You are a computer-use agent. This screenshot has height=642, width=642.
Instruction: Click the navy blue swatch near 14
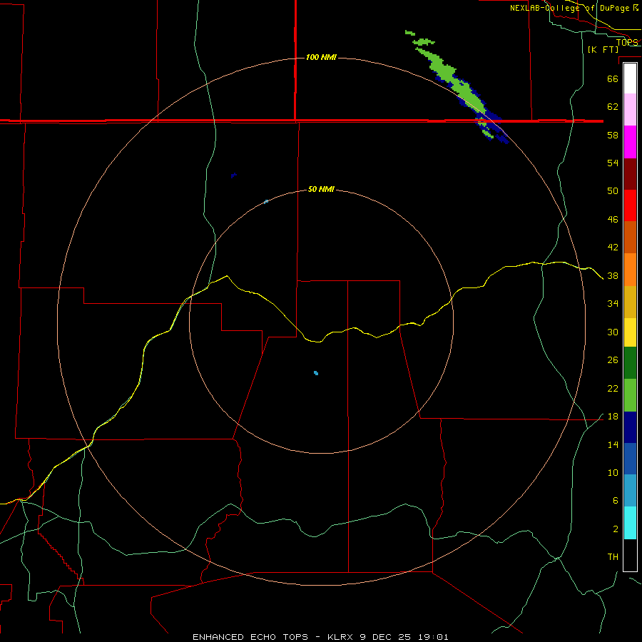click(x=630, y=427)
